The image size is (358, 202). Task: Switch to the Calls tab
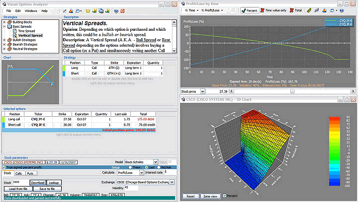pyautogui.click(x=19, y=173)
